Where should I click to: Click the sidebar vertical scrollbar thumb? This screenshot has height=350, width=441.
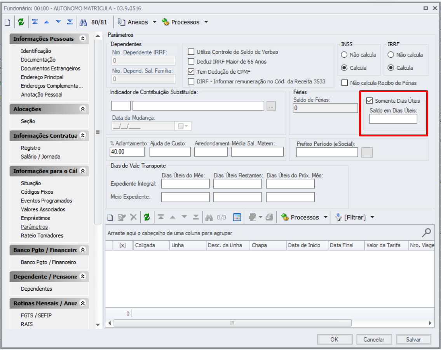pyautogui.click(x=98, y=132)
